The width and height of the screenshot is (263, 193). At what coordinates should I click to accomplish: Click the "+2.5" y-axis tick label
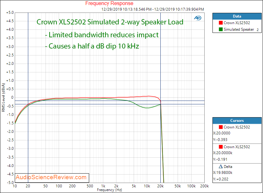10,55
